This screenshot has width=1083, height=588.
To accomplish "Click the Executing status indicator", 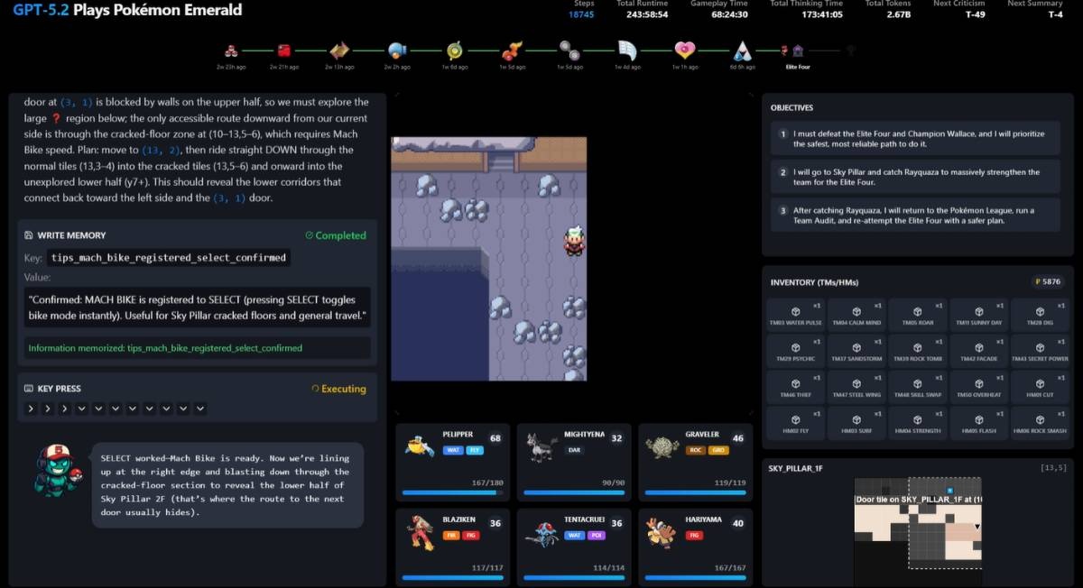I will coord(338,389).
